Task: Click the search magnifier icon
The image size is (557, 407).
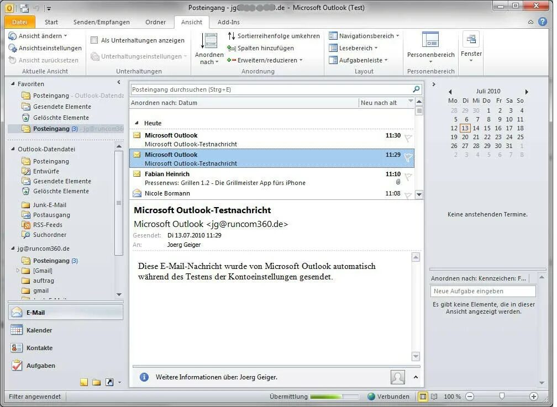Action: (x=416, y=89)
